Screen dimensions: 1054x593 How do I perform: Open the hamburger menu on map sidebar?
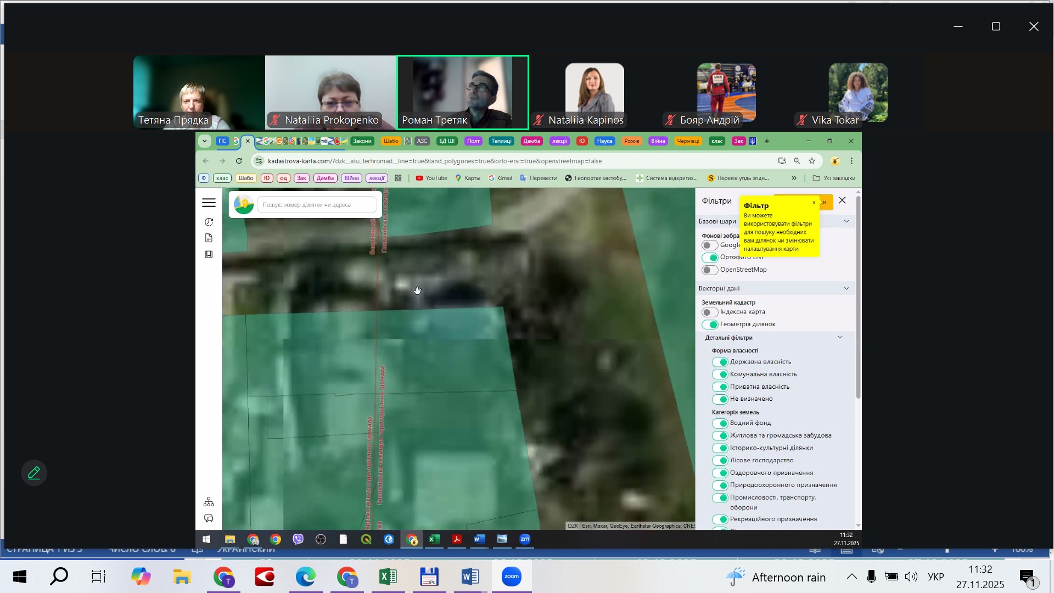point(209,203)
